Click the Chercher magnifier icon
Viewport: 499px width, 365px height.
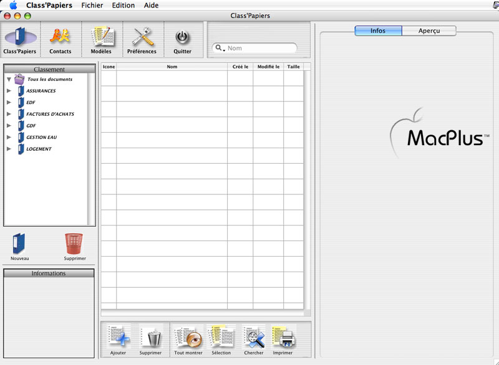coord(254,338)
